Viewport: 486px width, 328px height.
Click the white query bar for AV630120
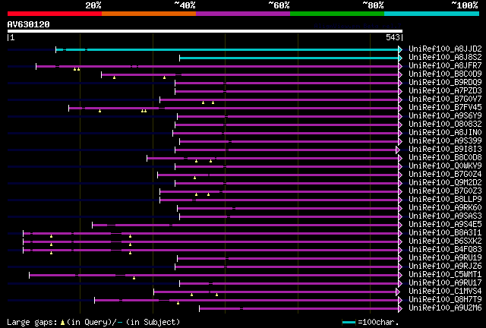205,31
